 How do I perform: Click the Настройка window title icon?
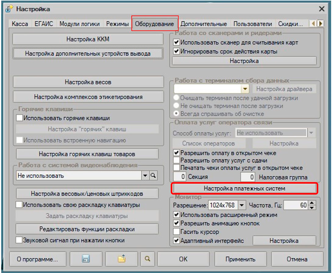coord(9,9)
